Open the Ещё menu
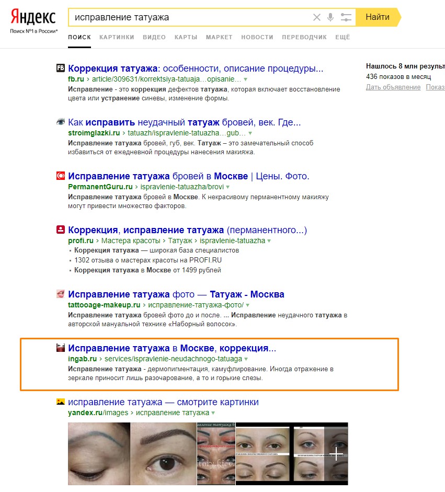The width and height of the screenshot is (445, 492). (343, 37)
